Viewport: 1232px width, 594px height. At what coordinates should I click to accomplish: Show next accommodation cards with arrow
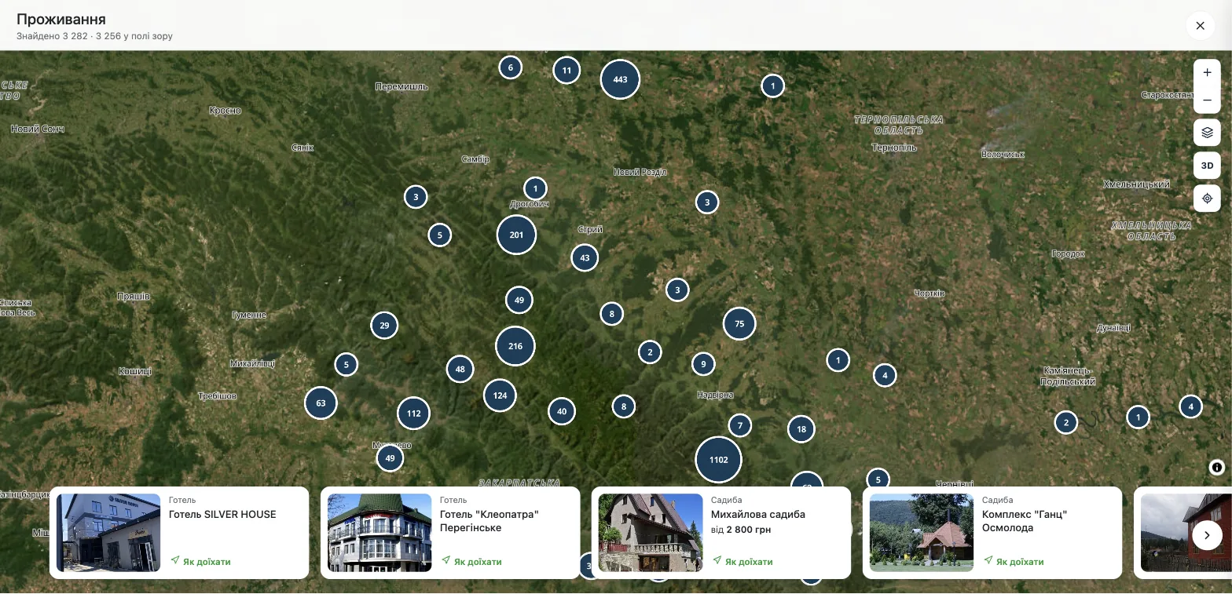(x=1207, y=535)
